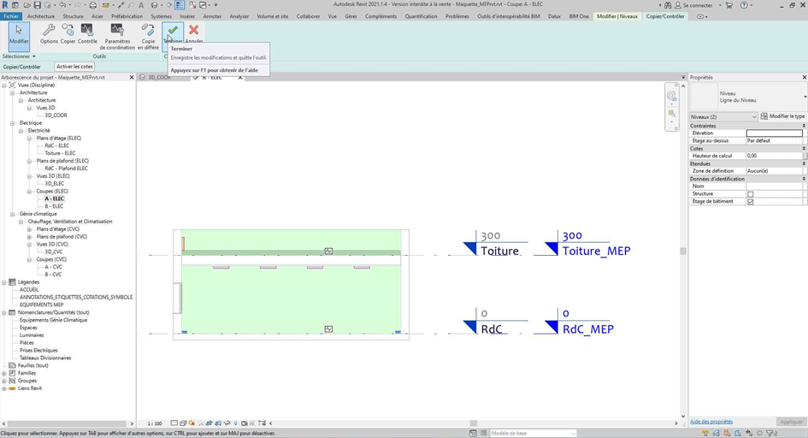Open the Aide des propriétés link

[711, 422]
